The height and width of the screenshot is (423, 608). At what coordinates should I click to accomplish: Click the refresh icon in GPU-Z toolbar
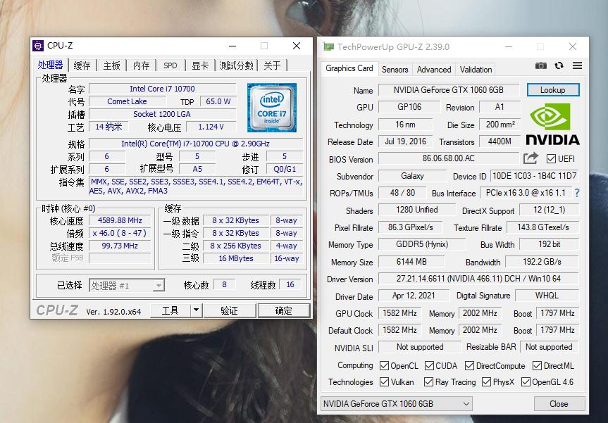tap(559, 65)
